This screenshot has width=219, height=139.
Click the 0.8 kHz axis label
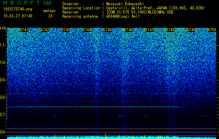click(3, 97)
